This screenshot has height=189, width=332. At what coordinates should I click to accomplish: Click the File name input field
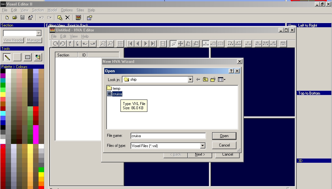(x=168, y=136)
